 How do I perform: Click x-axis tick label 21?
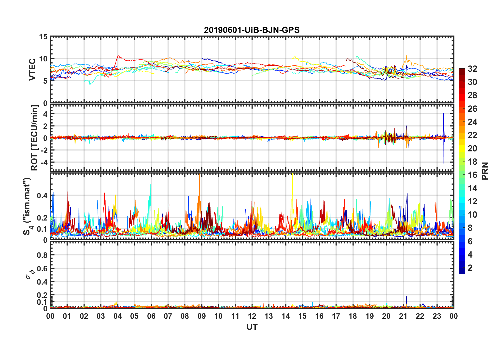[x=403, y=316]
